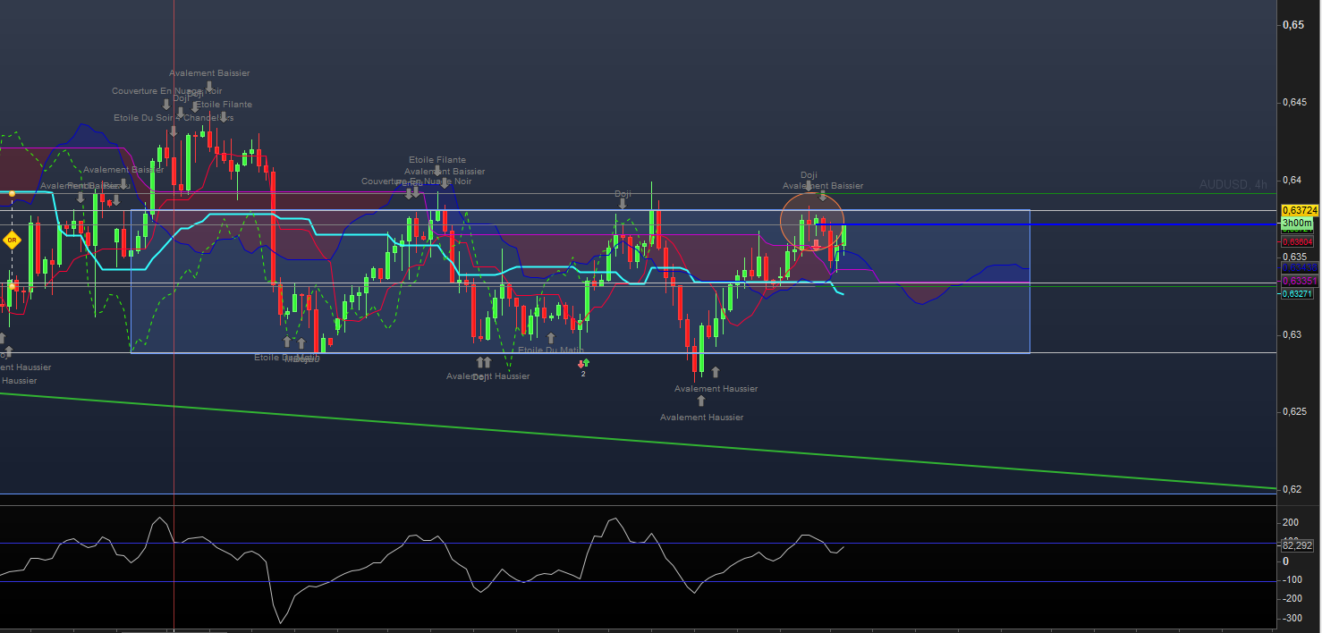Click the 0,65 level on the price axis

tap(1292, 25)
